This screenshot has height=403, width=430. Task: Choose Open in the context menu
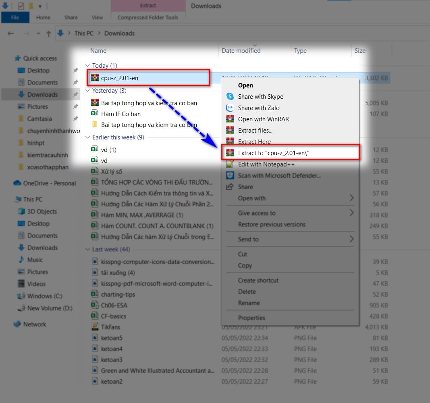pos(245,85)
